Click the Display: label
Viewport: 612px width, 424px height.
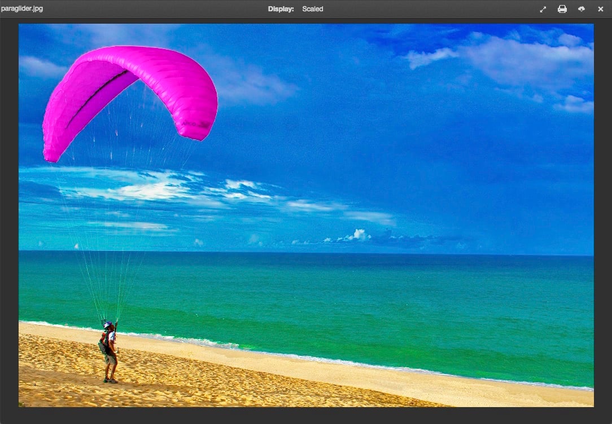[x=281, y=9]
